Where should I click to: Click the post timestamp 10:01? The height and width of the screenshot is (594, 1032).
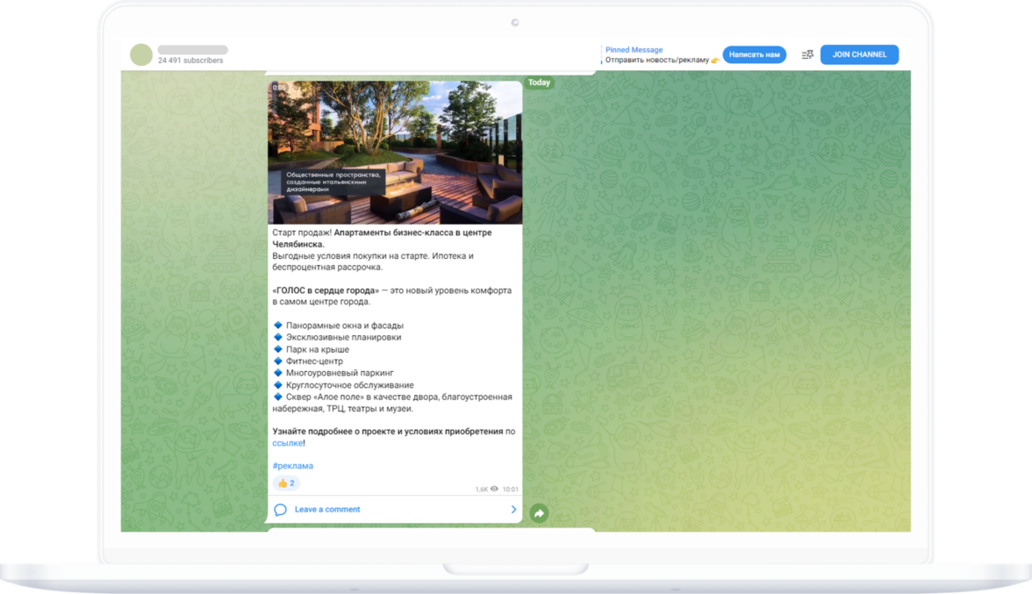coord(510,490)
